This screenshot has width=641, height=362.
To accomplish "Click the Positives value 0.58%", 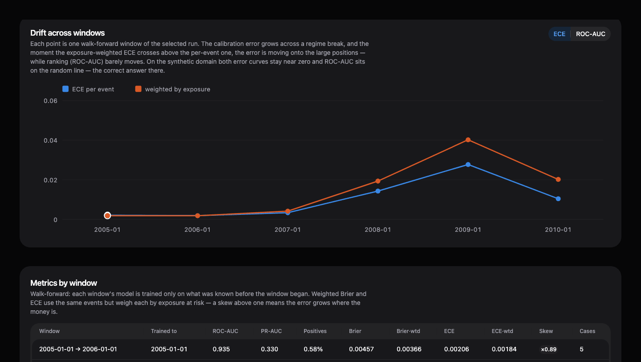I will (x=312, y=349).
